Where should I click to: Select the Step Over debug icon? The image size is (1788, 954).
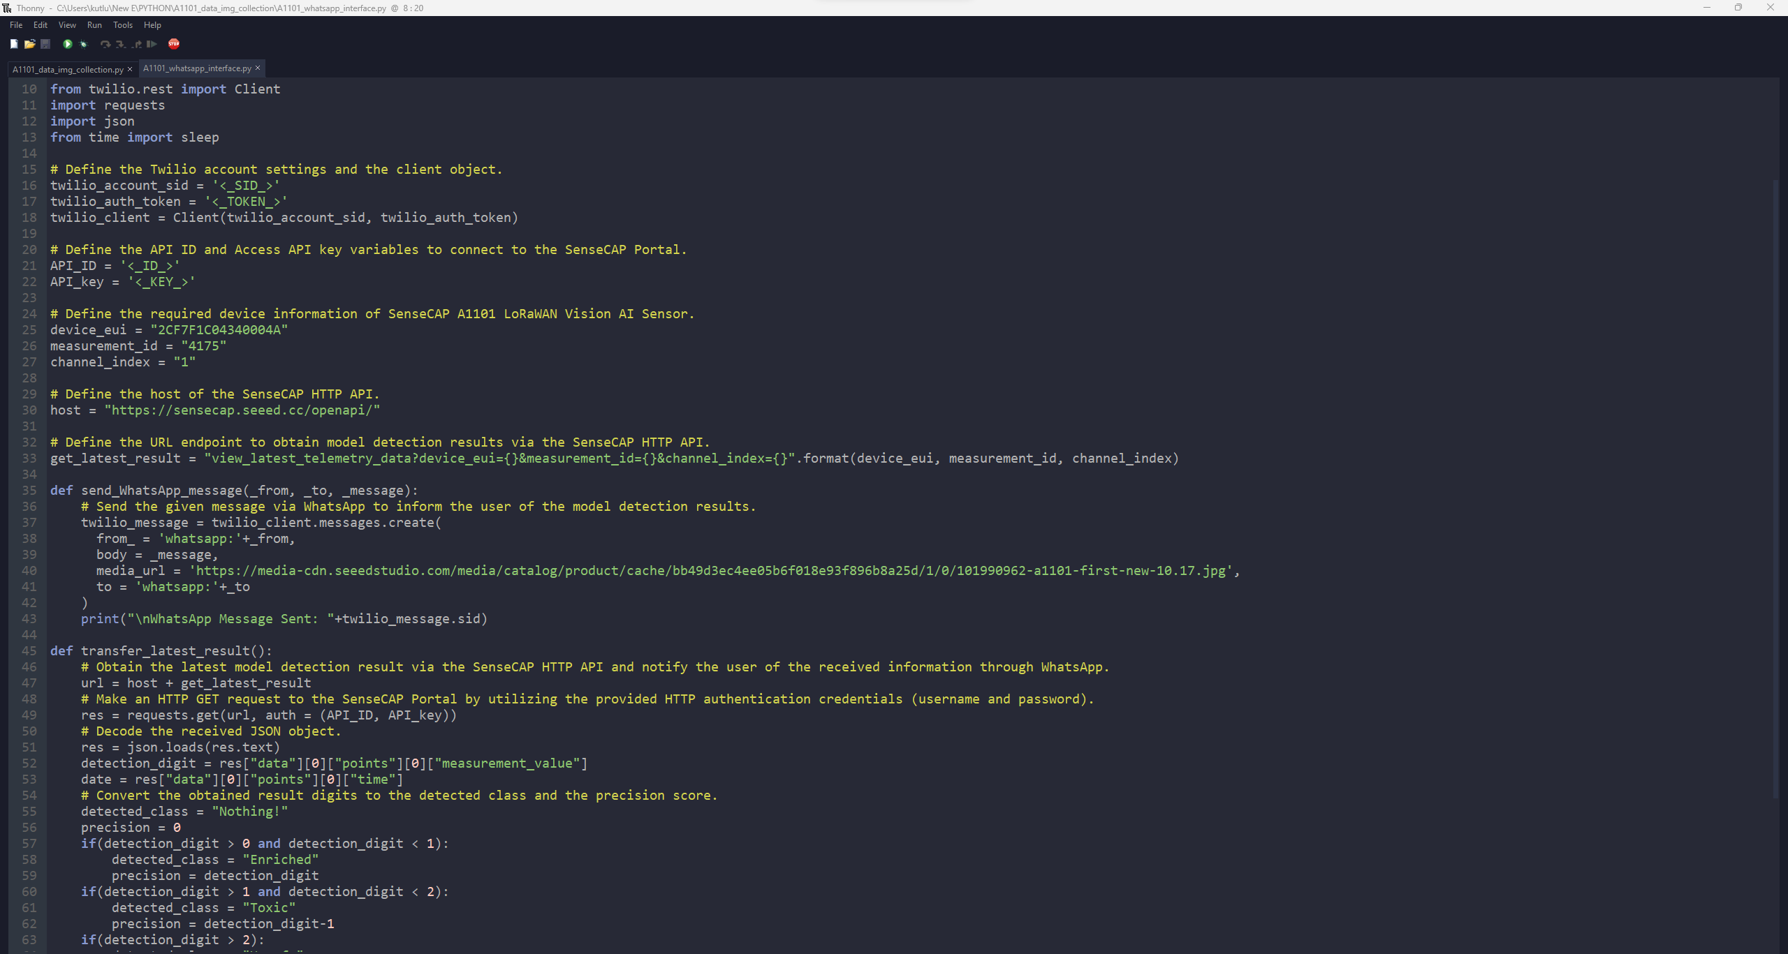tap(106, 44)
